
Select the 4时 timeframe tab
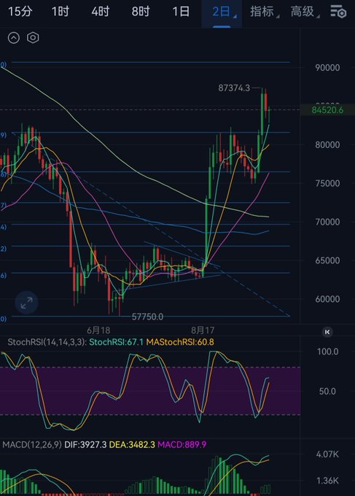pyautogui.click(x=100, y=12)
